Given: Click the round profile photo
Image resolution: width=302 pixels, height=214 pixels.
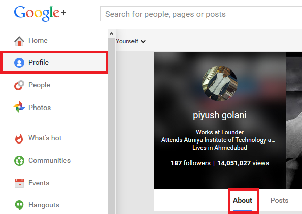Looking at the screenshot, I should click(x=220, y=84).
